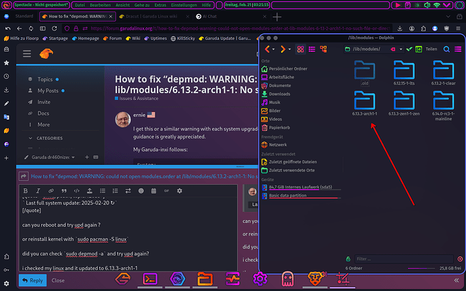Insert numbered list in reply editor
Image resolution: width=466 pixels, height=291 pixels.
coord(115,191)
